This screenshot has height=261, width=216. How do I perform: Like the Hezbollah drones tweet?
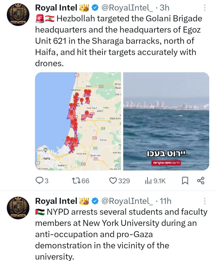tap(113, 181)
